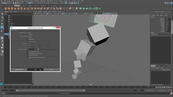
Task: Switch to single perspective pane layout
Action: point(2,38)
